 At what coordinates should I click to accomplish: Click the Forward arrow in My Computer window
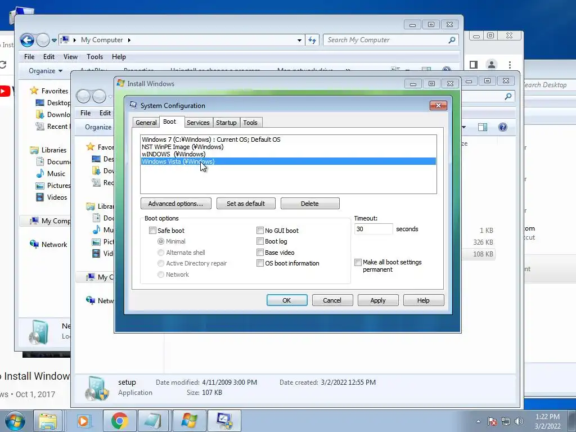tap(43, 40)
